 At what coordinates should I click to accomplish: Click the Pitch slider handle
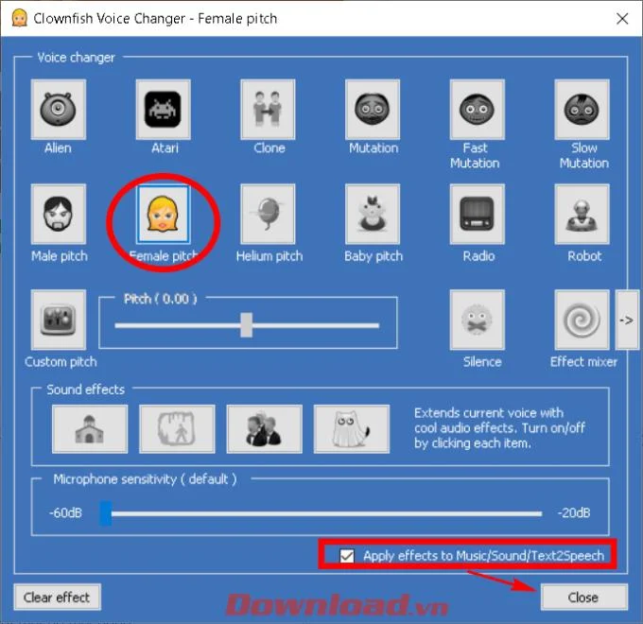[247, 325]
